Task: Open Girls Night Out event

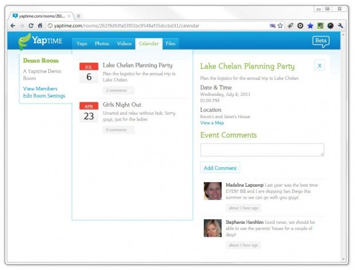Action: point(122,105)
